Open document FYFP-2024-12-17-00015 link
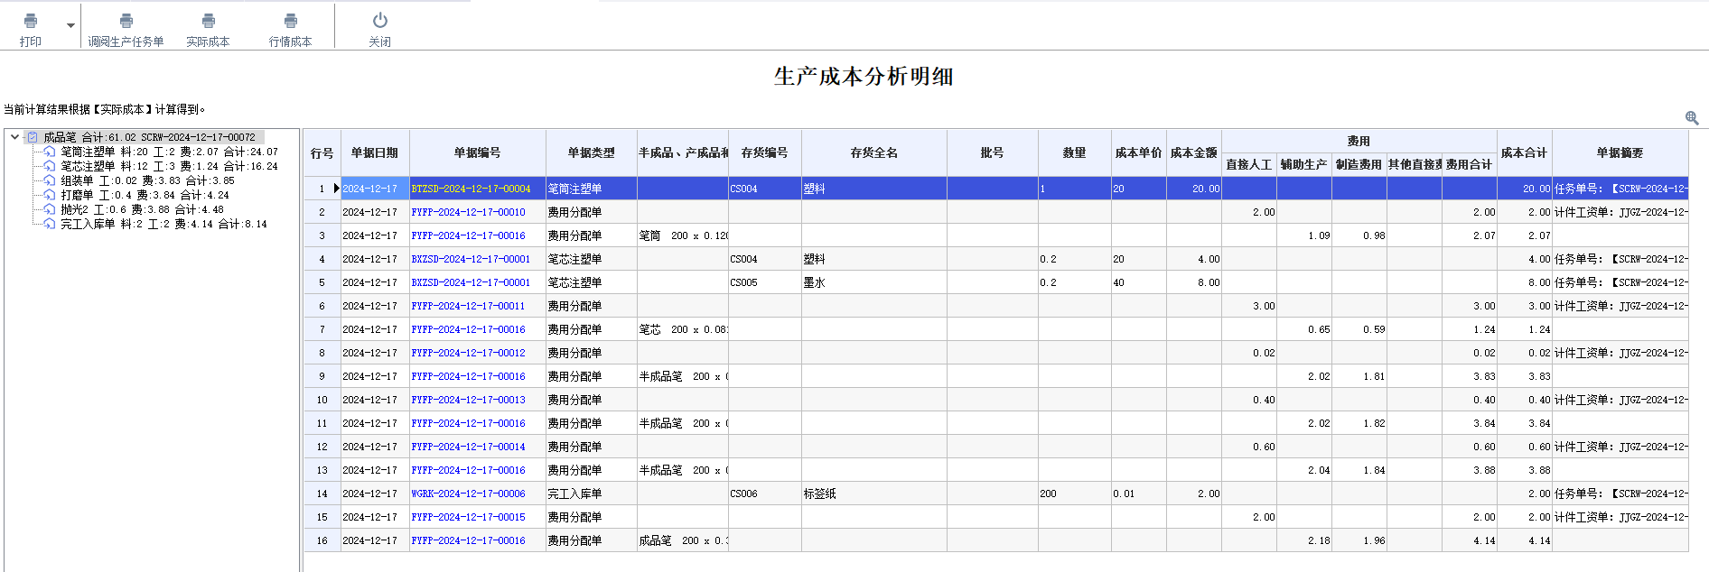1709x572 pixels. tap(468, 517)
